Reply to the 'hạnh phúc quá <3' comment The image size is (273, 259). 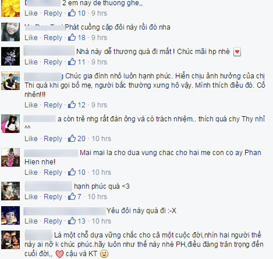(53, 197)
